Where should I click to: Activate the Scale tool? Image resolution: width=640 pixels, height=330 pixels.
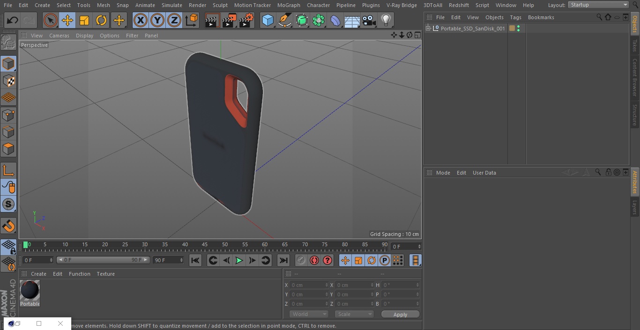[x=84, y=21]
